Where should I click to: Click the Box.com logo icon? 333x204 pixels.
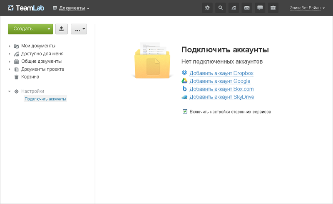(184, 88)
